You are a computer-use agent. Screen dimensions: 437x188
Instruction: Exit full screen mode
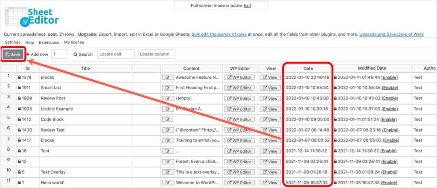coord(247,6)
